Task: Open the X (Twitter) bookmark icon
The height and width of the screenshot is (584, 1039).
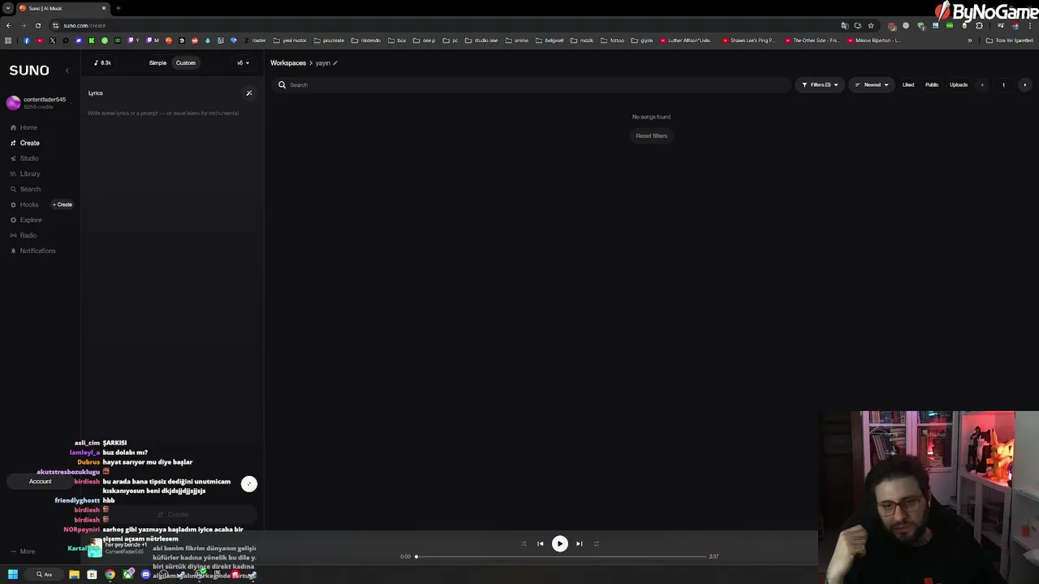Action: [53, 41]
